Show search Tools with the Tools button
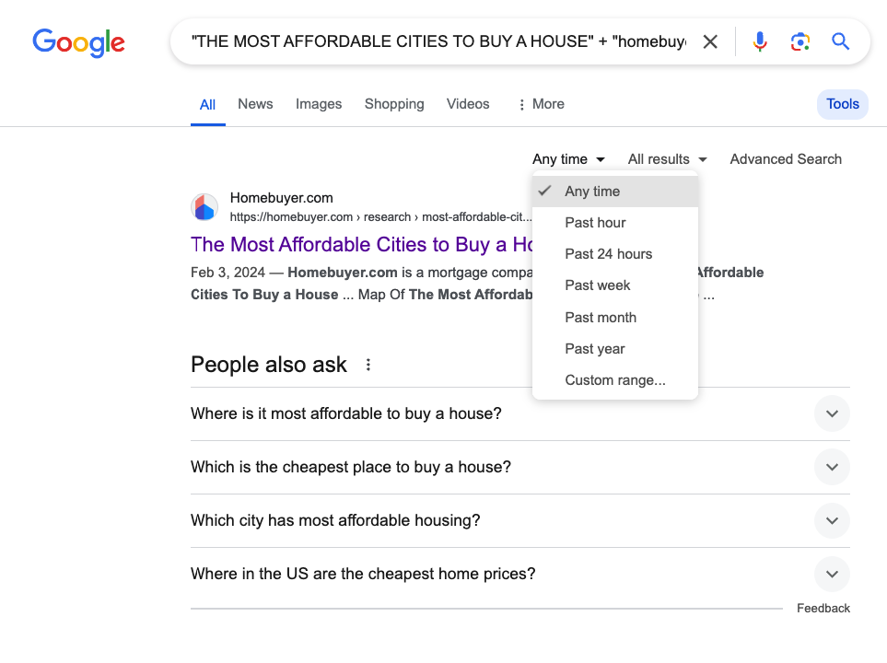This screenshot has width=887, height=663. click(842, 103)
